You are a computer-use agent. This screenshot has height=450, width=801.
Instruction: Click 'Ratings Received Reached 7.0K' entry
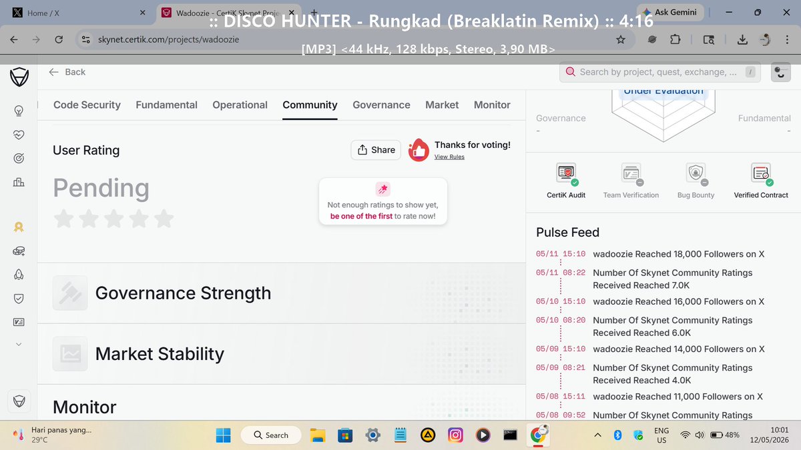672,279
